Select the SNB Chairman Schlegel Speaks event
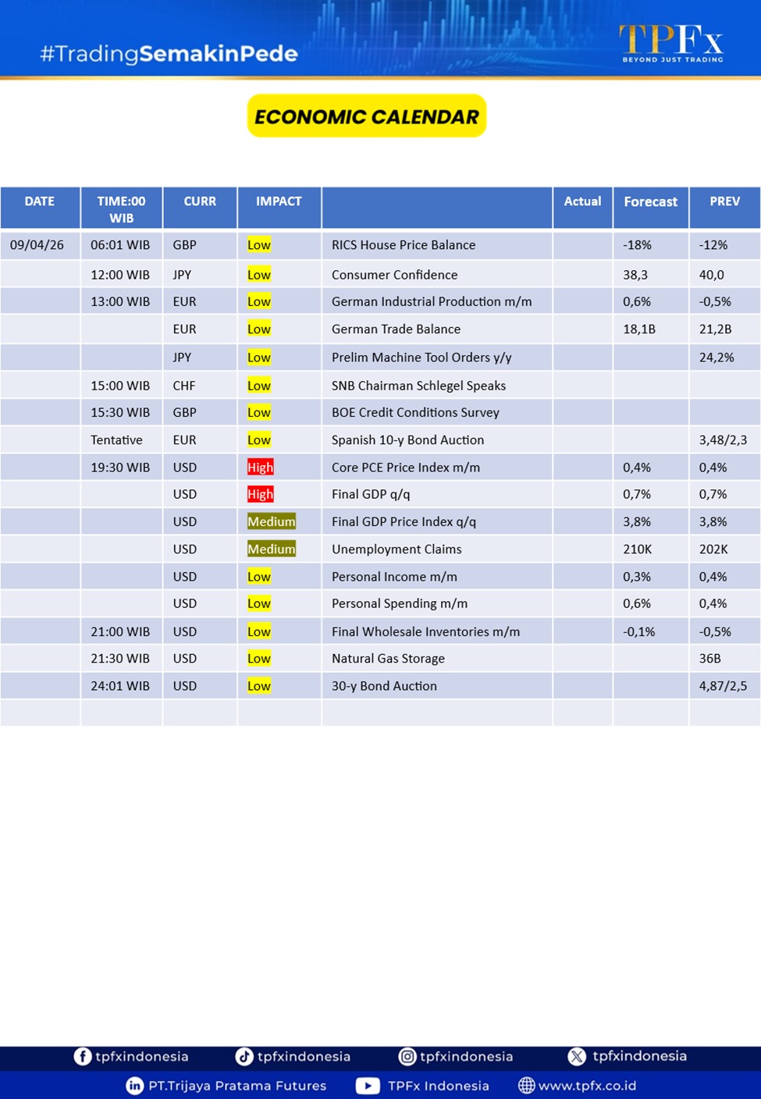The width and height of the screenshot is (761, 1099). coord(418,386)
